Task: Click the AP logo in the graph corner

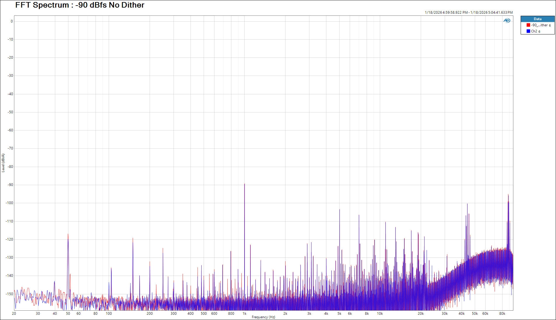Action: [x=507, y=20]
